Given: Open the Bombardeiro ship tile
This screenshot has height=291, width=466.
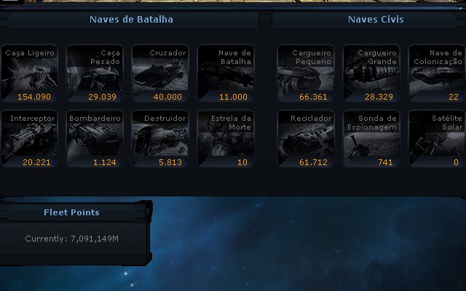Looking at the screenshot, I should tap(95, 139).
